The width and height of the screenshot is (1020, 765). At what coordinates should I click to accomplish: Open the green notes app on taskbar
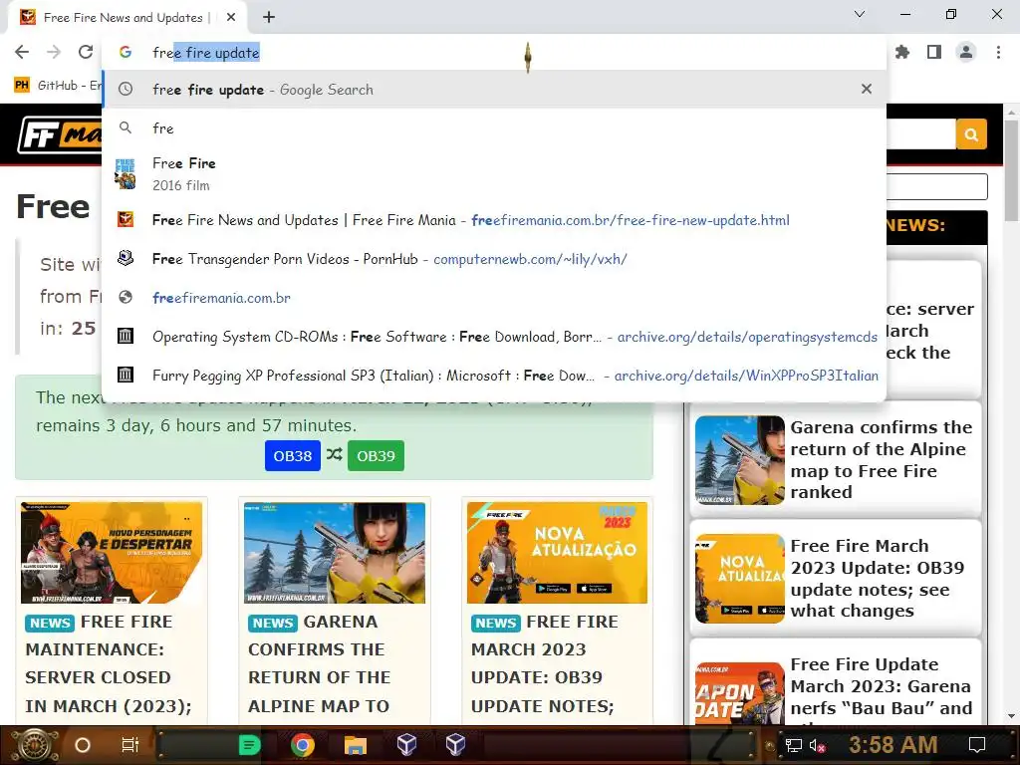[250, 745]
